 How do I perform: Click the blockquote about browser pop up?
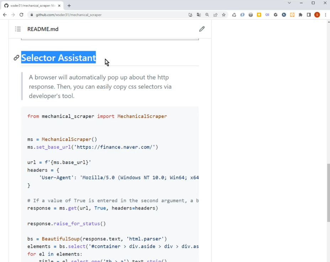[100, 87]
